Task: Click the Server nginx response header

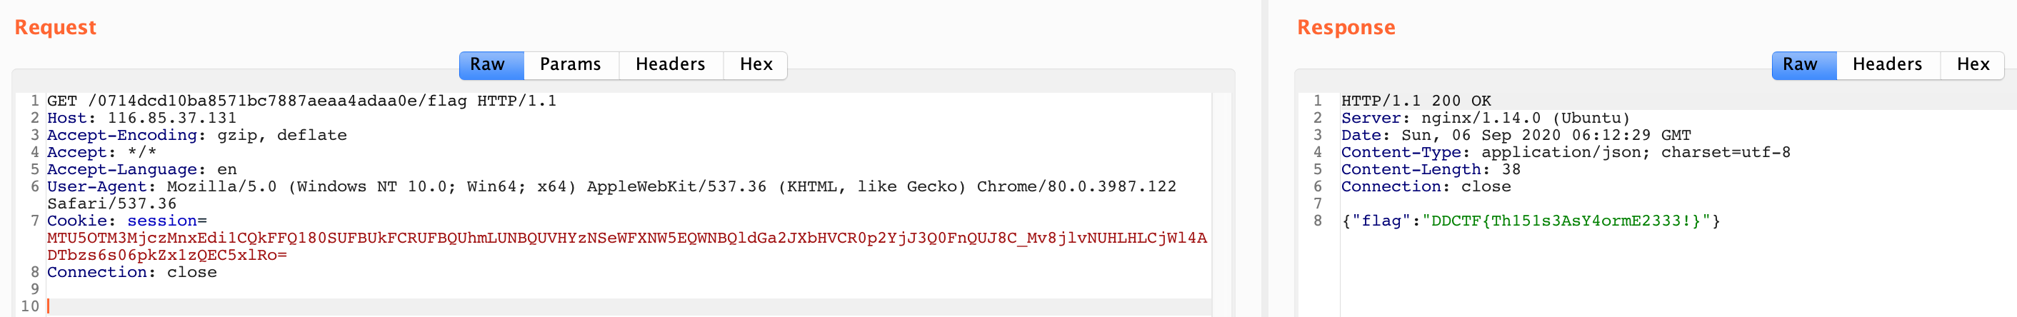Action: coord(1485,119)
